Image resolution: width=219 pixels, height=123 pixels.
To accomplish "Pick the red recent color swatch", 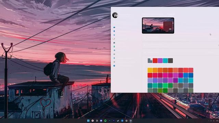I will tap(155, 61).
